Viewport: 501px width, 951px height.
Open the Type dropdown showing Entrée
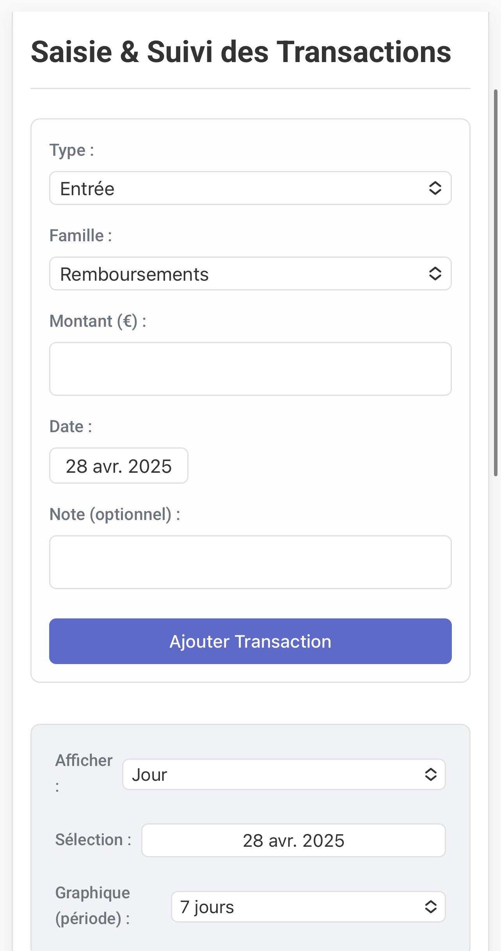(250, 188)
